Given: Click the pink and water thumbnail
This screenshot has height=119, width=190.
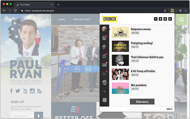Looking at the screenshot, I should point(120,88).
